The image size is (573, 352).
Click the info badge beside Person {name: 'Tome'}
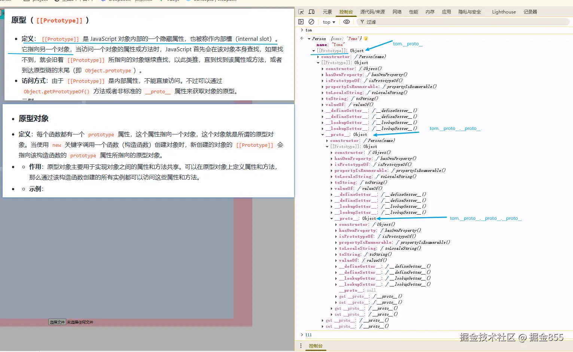pyautogui.click(x=366, y=39)
